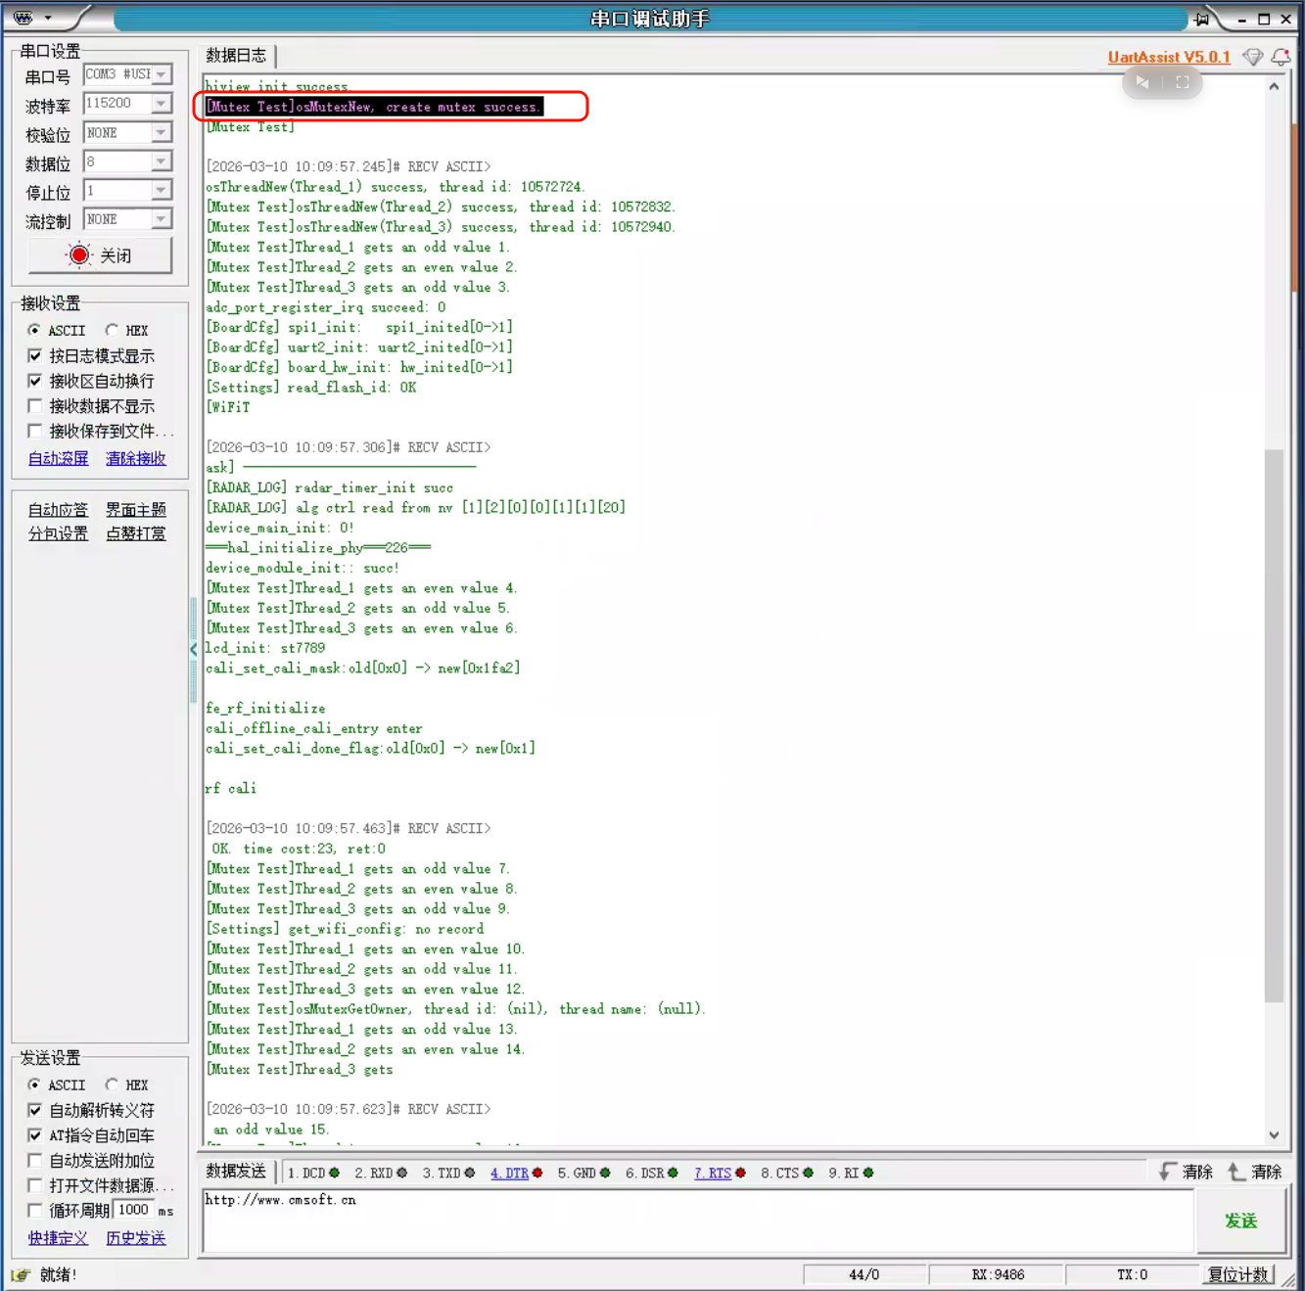Enable 接收数据不显示 checkbox

(35, 406)
